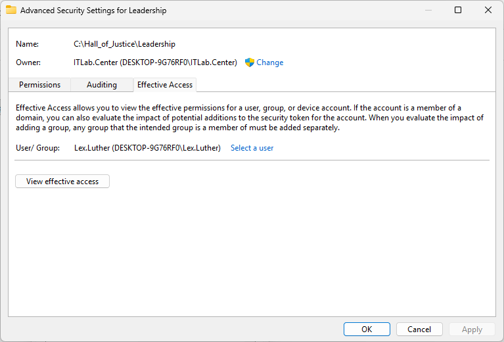Close the Advanced Security Settings window
This screenshot has width=504, height=342.
[488, 11]
